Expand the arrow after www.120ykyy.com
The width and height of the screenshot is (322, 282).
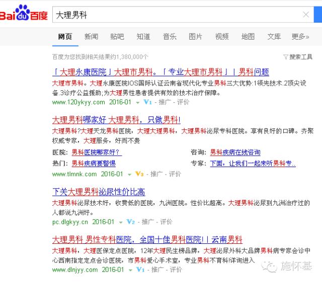[x=137, y=102]
